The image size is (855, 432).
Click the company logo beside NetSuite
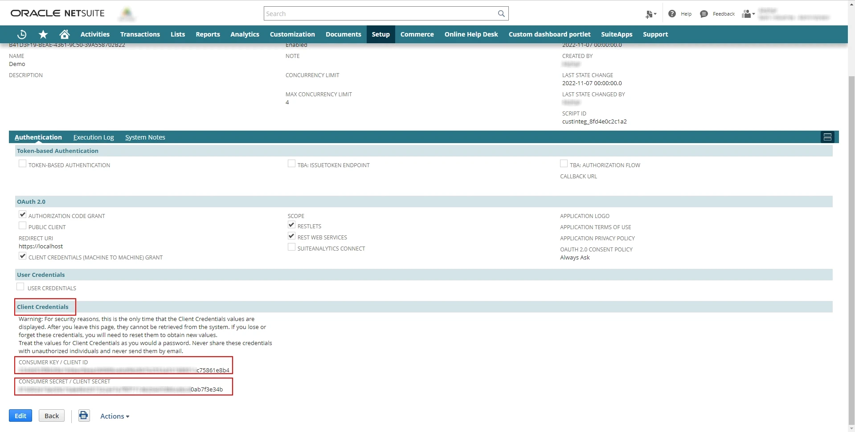(127, 14)
